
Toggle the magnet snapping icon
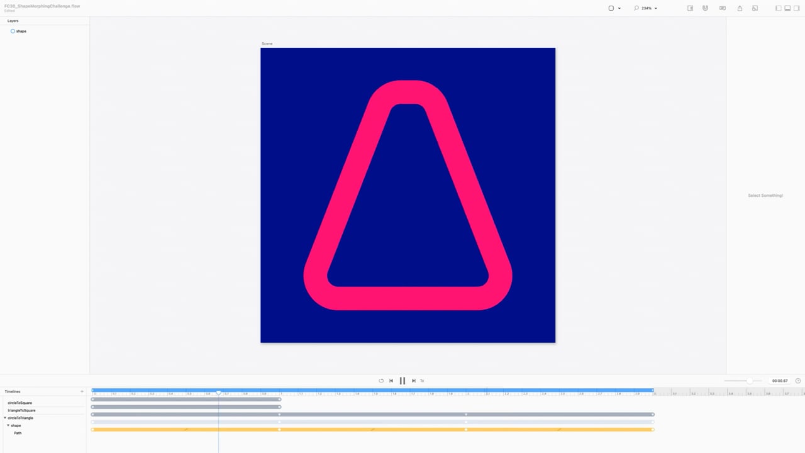(x=706, y=8)
